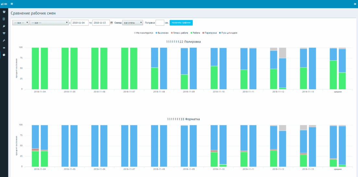Open the eye view sidebar icon
Image resolution: width=358 pixels, height=177 pixels.
pos(4,48)
